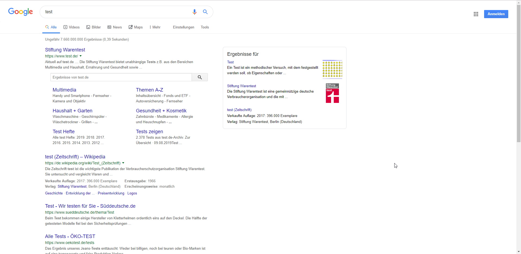Image resolution: width=521 pixels, height=254 pixels.
Task: Click the vertical scrollbar thumb
Action: point(519,74)
